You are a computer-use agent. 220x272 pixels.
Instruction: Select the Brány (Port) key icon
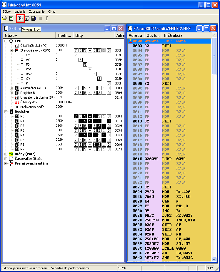pos(11,154)
